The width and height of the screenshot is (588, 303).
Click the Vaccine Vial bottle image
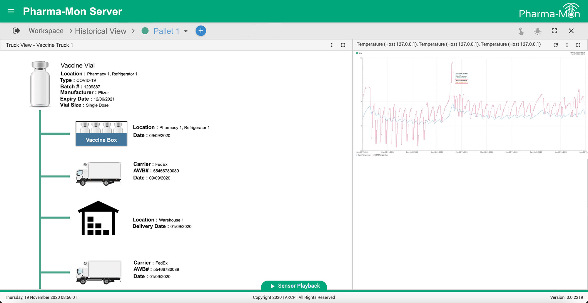[x=40, y=84]
